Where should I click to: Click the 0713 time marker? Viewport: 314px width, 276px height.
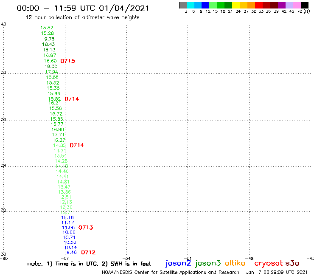tap(86, 228)
